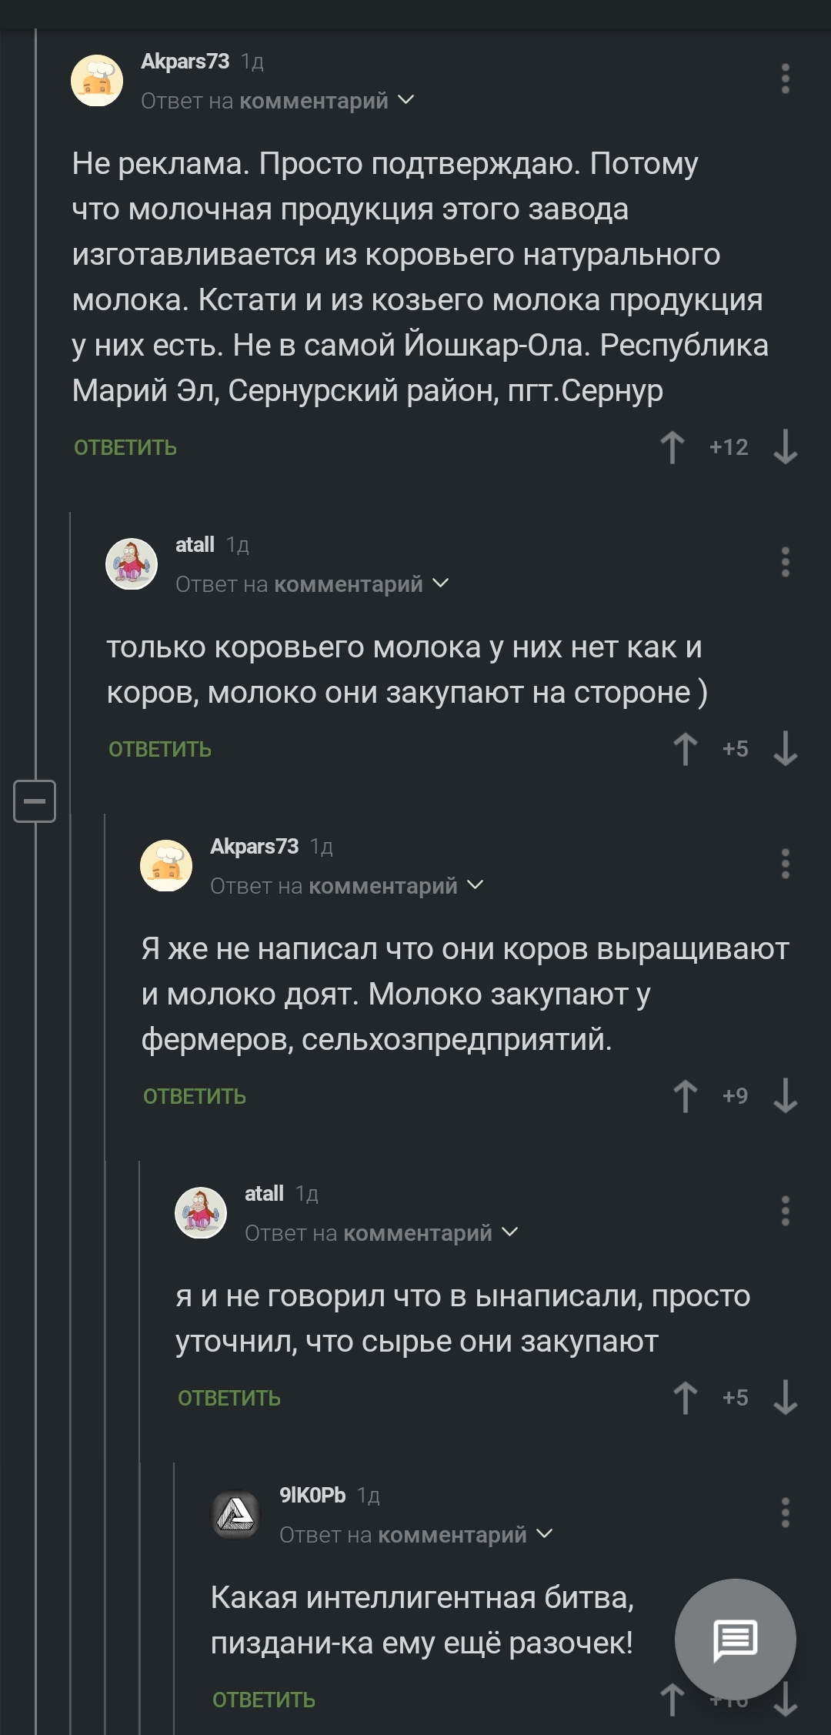Collapse the comment thread with minus box
The image size is (831, 1735).
tap(35, 801)
